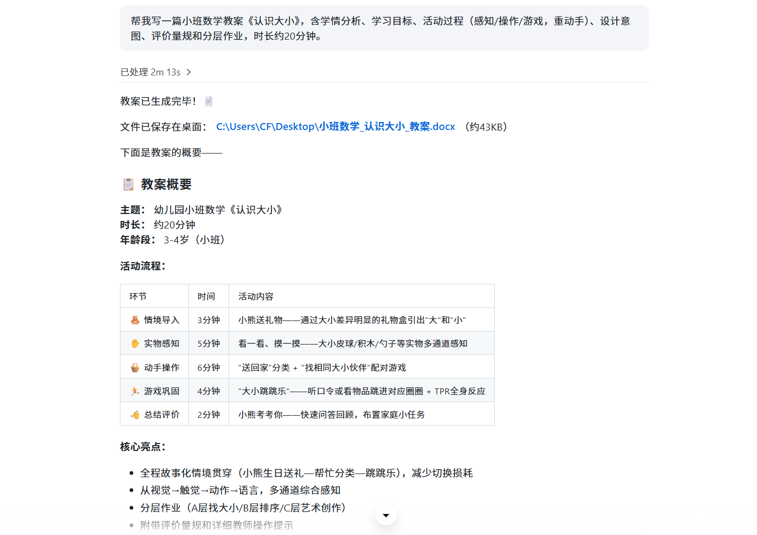Select the 环节 table header cell
The image size is (757, 535).
155,296
